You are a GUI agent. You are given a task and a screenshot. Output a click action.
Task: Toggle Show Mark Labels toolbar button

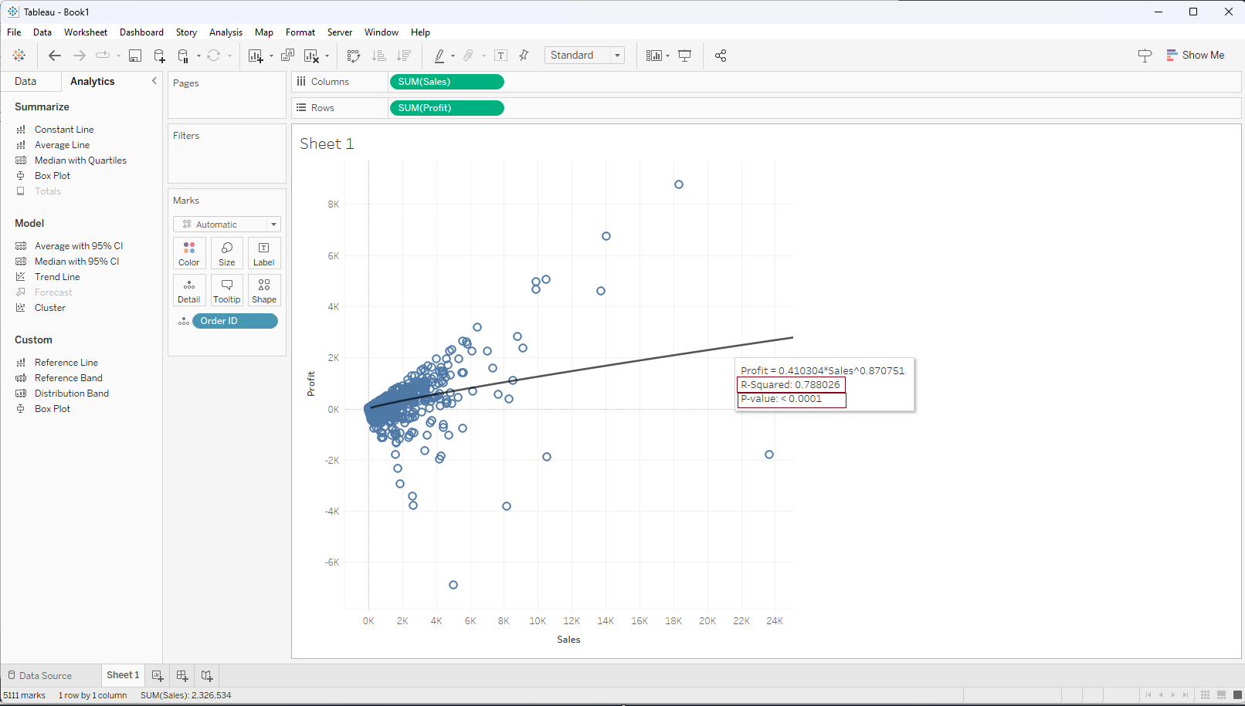click(x=501, y=56)
